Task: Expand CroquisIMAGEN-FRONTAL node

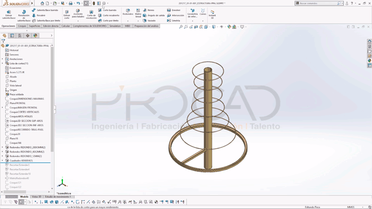Action: coord(2,108)
